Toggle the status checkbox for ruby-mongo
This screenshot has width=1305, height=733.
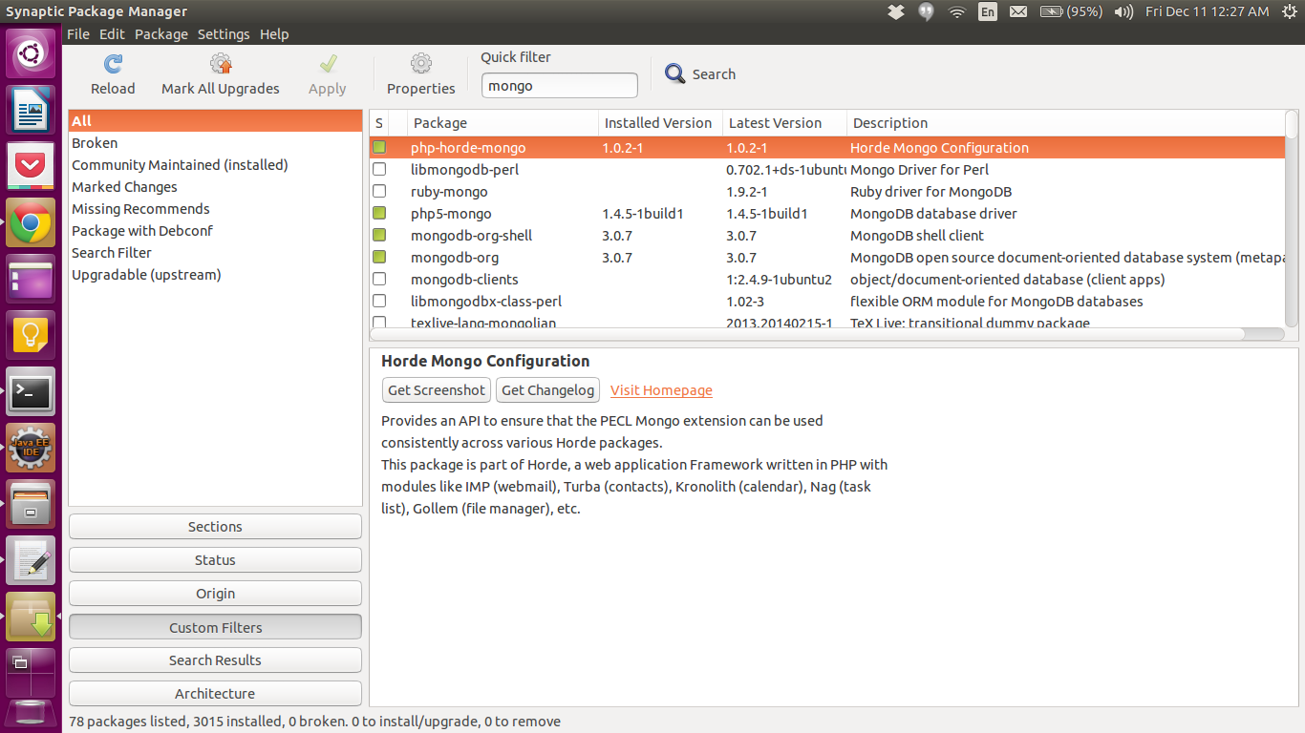(379, 191)
